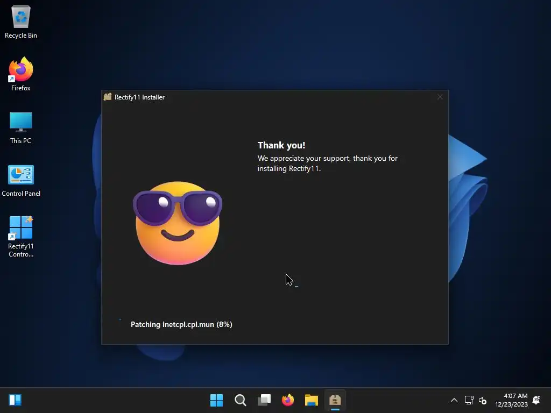Image resolution: width=551 pixels, height=413 pixels.
Task: Click the Patching inetcpl.cpl.mun (8%) status text
Action: click(181, 324)
